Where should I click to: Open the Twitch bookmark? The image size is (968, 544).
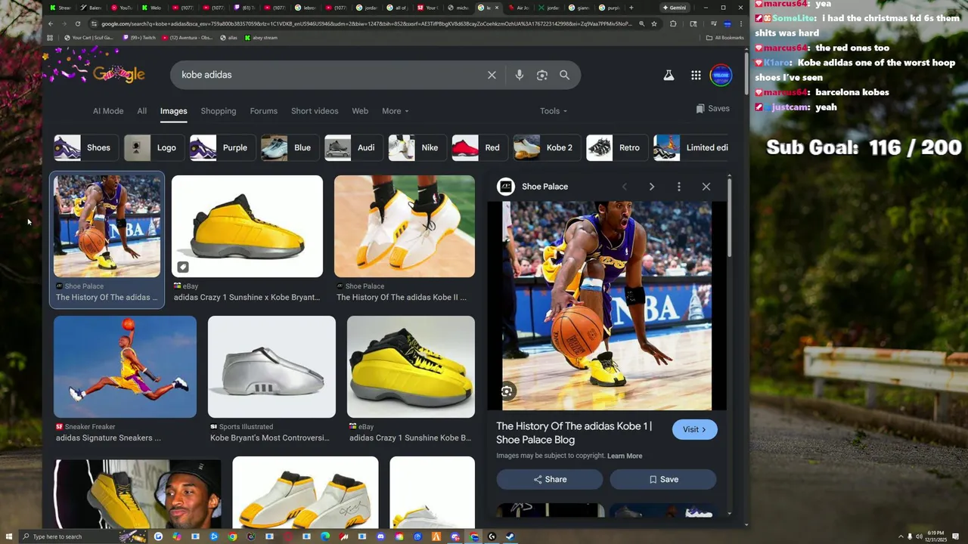tap(139, 37)
